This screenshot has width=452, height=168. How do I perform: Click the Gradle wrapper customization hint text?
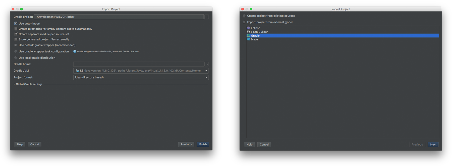coord(108,51)
